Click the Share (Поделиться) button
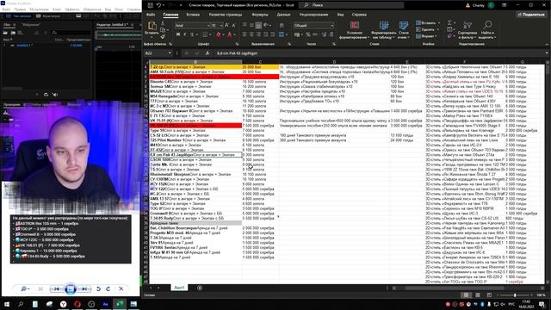Viewport: 551px width, 310px height. click(531, 15)
